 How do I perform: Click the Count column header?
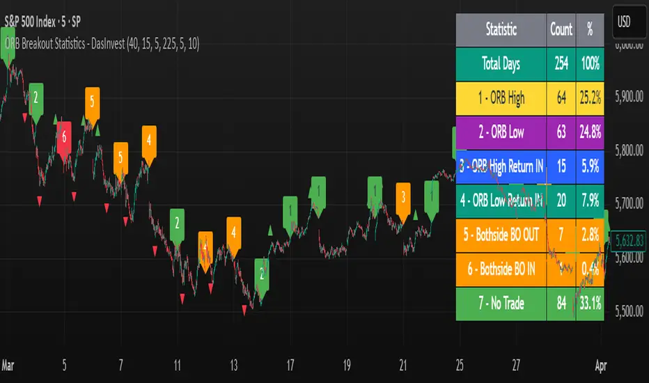[561, 30]
